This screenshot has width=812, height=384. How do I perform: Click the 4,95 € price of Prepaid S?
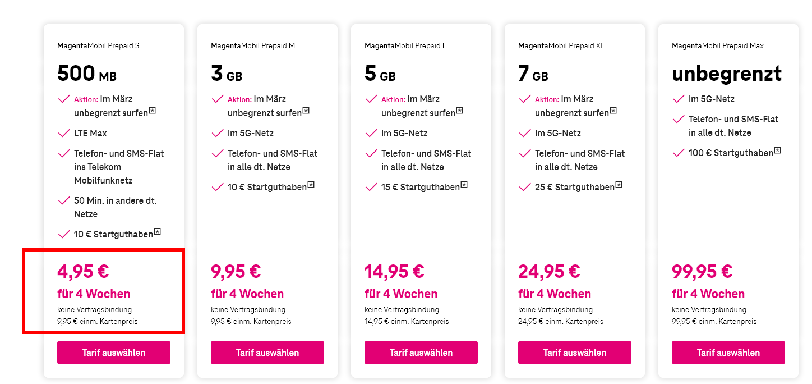pyautogui.click(x=83, y=272)
